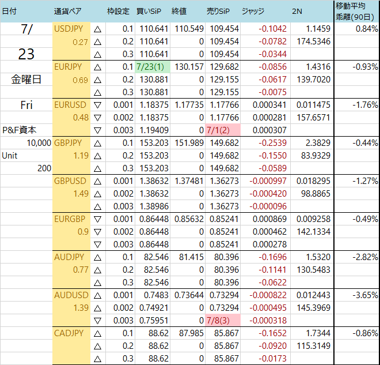This screenshot has width=380, height=365.
Task: Click the AUDJPY currency pair cell
Action: point(71,257)
